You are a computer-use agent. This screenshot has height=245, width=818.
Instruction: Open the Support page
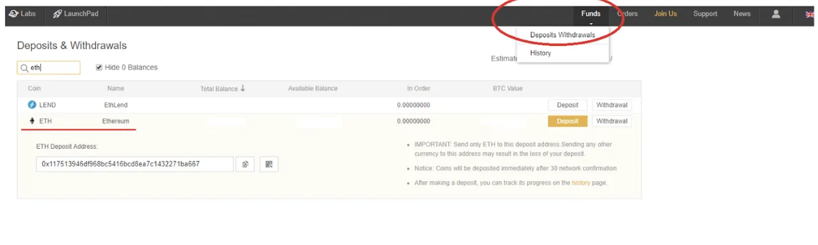click(x=706, y=13)
